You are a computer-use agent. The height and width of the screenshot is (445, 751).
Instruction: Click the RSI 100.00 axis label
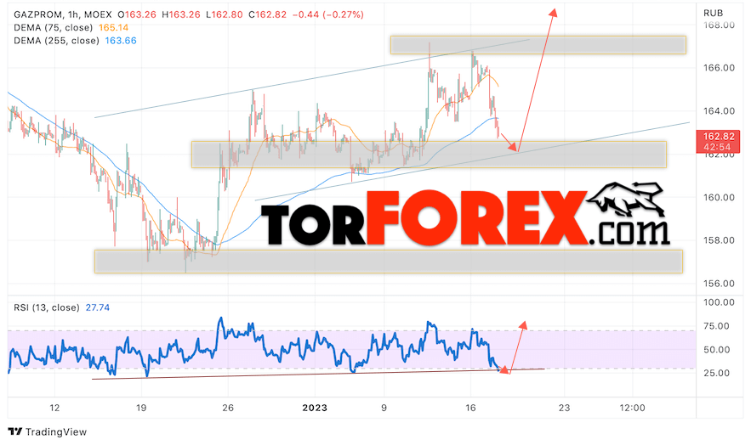719,302
